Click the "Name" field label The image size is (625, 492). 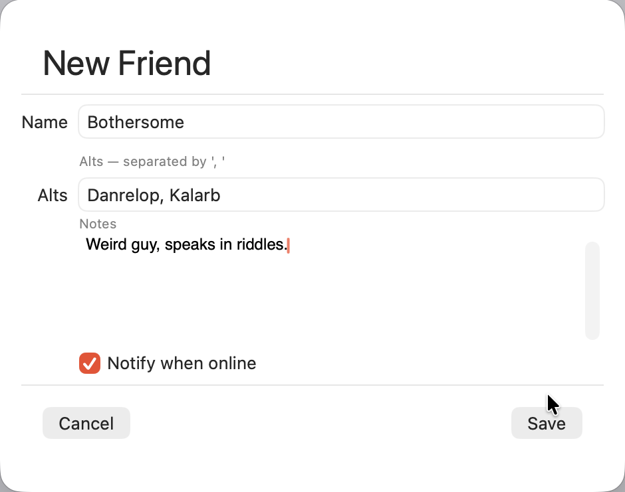click(45, 122)
